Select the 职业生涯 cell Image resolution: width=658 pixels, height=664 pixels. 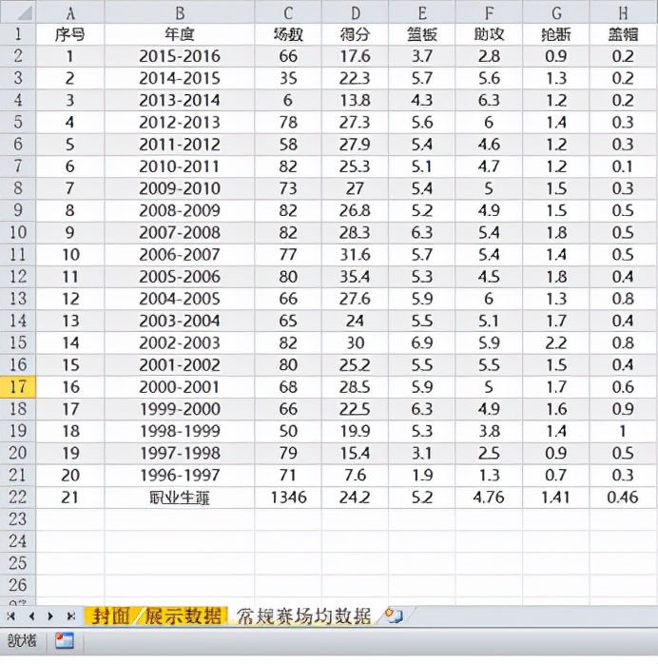tap(179, 498)
